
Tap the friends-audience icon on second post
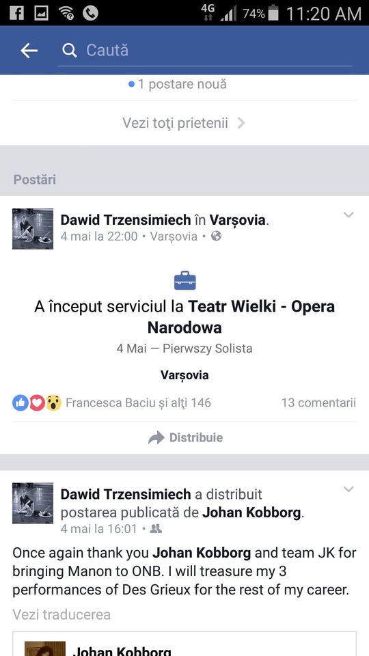pos(156,529)
